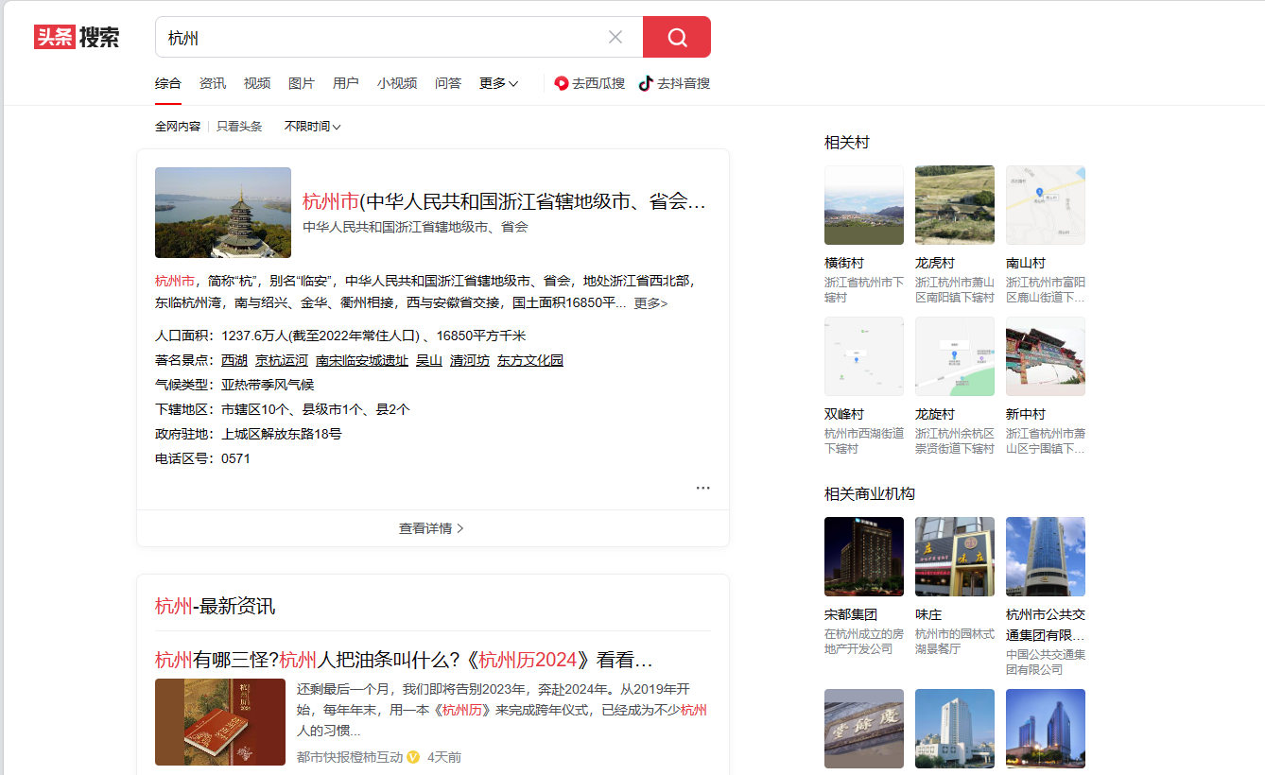Select the 全网内容 filter option
The height and width of the screenshot is (775, 1265).
tap(178, 127)
